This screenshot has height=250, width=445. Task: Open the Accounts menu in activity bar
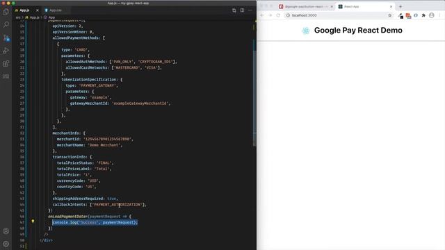(6, 231)
